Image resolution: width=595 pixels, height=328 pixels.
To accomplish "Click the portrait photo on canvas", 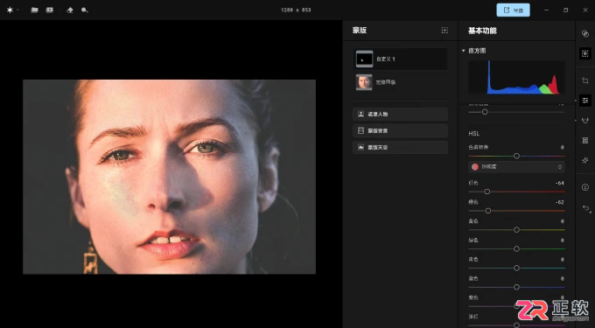I will tap(169, 177).
